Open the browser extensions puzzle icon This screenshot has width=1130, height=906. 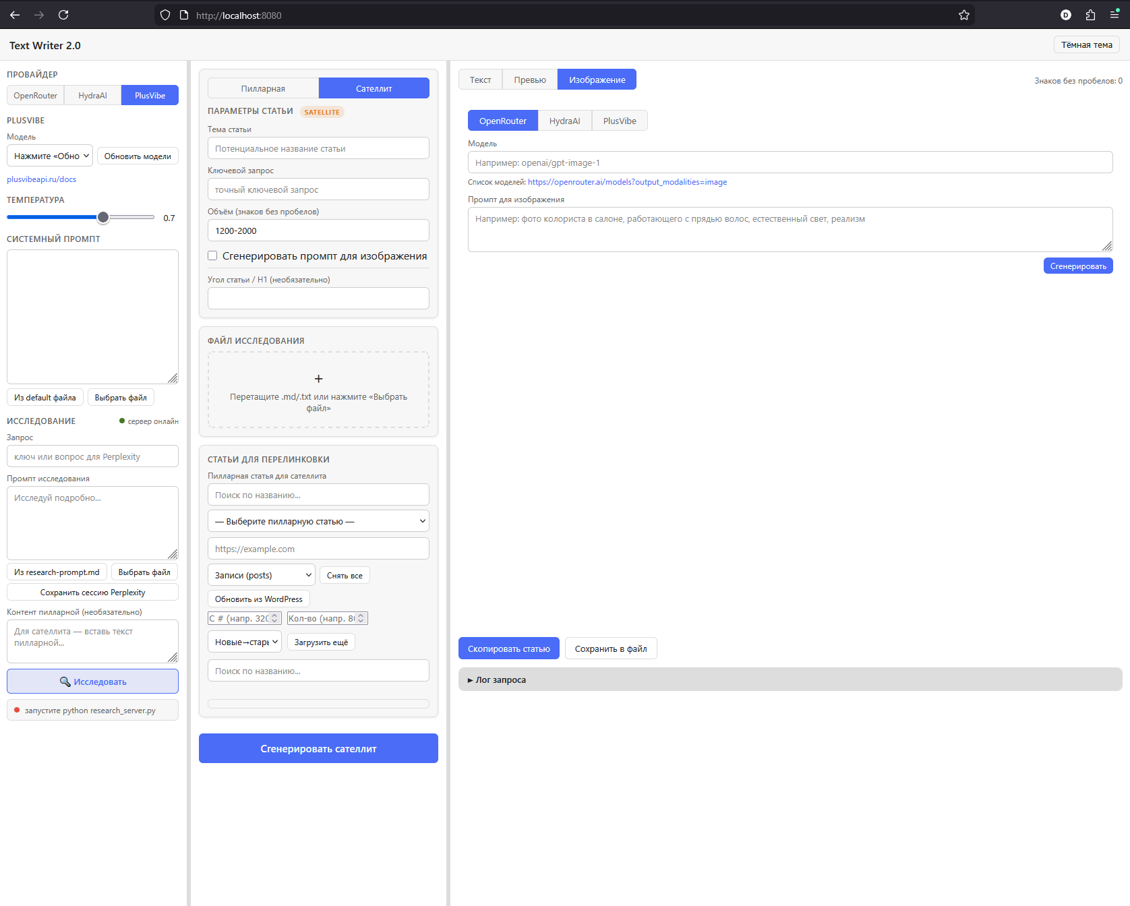tap(1090, 15)
